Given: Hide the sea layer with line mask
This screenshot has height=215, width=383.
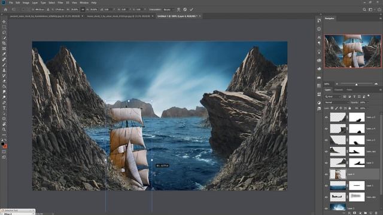Looking at the screenshot, I should [326, 186].
